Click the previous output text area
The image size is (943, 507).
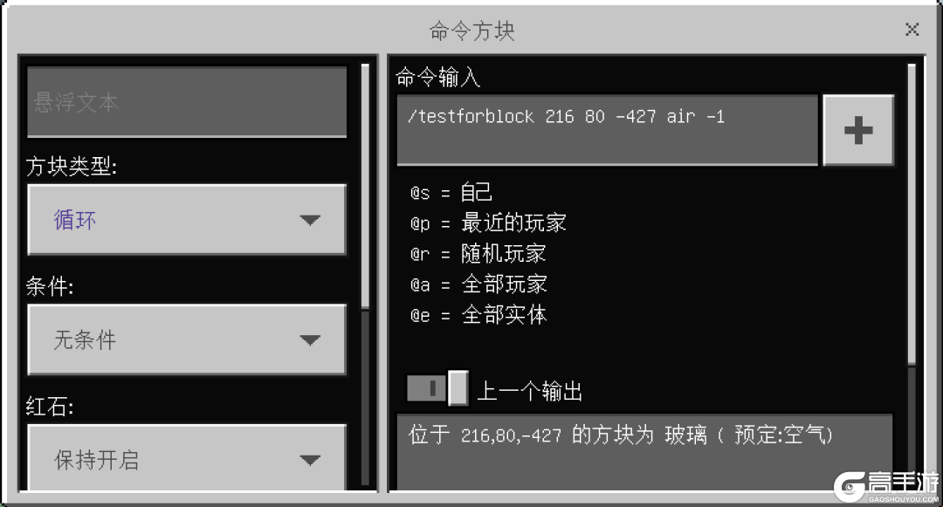(644, 452)
